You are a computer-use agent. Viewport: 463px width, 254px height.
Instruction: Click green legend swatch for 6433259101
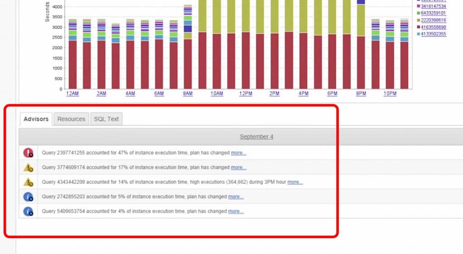coord(418,14)
